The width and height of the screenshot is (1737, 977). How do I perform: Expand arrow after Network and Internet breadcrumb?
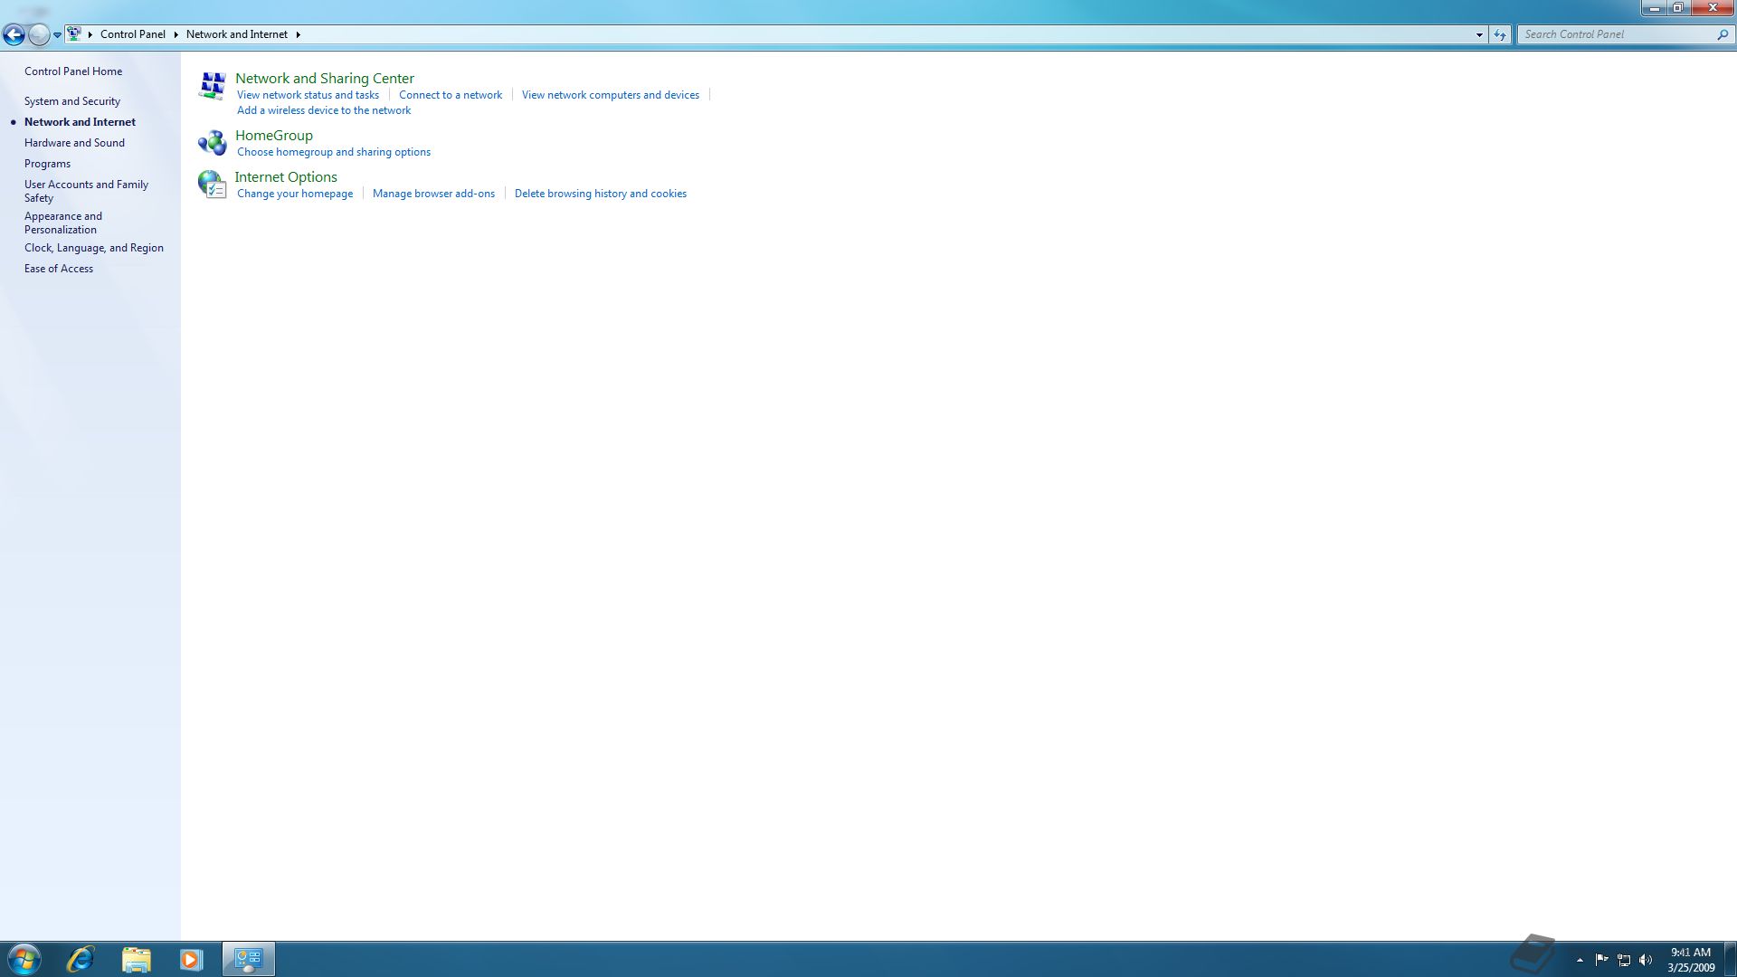[x=298, y=34]
